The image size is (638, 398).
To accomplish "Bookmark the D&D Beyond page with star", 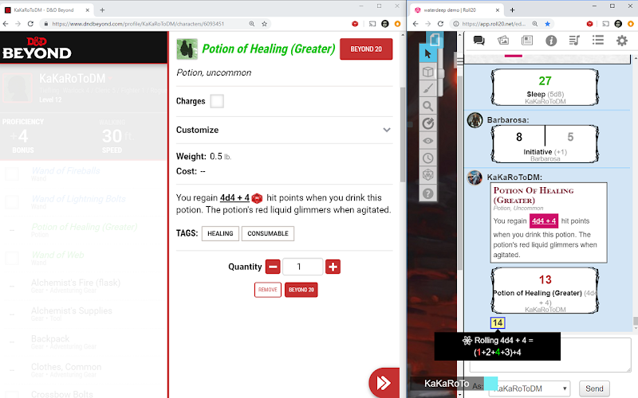I will click(x=265, y=24).
